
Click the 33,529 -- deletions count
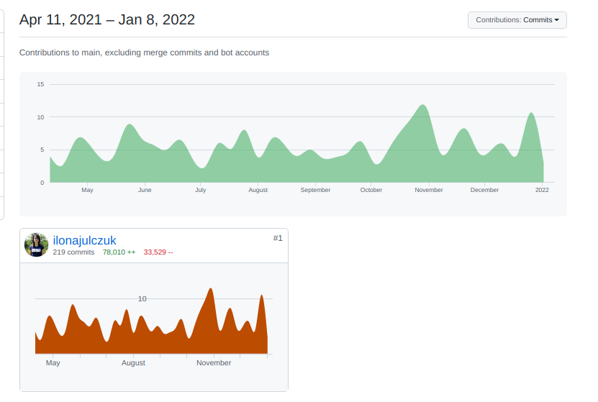[158, 252]
